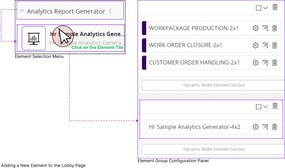Open settings for Hr Sample Analytics Generator-4x2
285x168 pixels.
tap(256, 127)
